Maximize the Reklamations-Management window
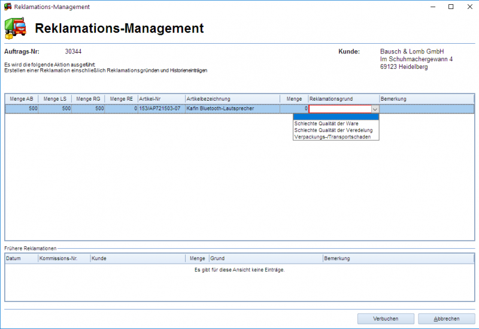Screen dimensions: 479x329 451,7
